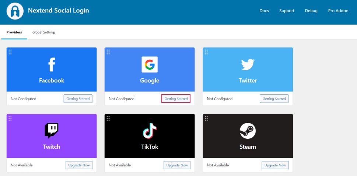Click Upgrade Now for TikTok
Viewport: 357px width, 176px height.
(177, 165)
